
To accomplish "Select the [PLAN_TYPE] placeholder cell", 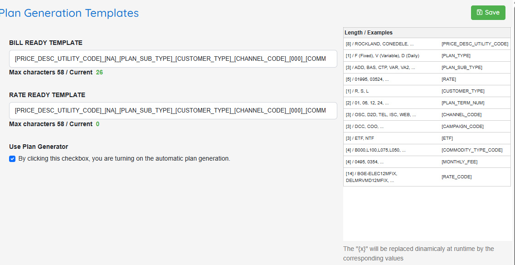I will 475,55.
